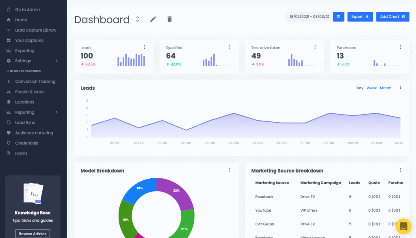Click the Add Chart button
Viewport: 416px width, 238px height.
392,17
